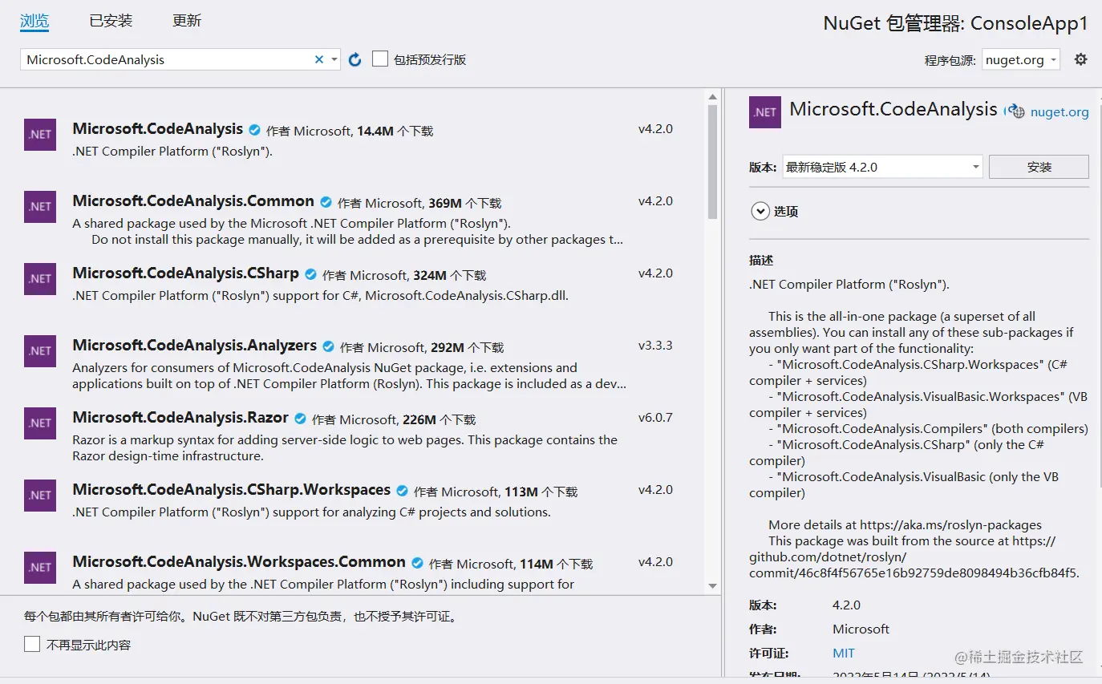
Task: Click verified badge beside Microsoft.CodeAnalysis.Analyzers
Action: click(x=328, y=346)
